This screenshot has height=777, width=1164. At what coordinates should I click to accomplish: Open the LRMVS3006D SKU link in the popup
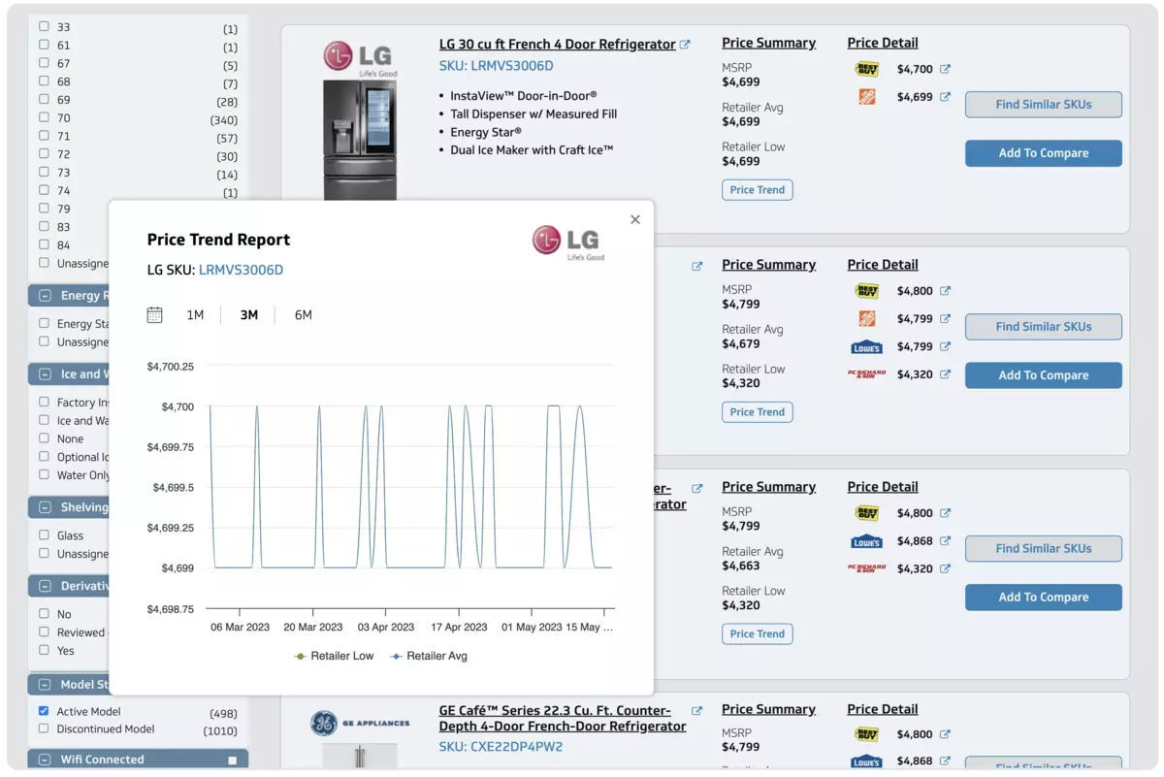[241, 271]
